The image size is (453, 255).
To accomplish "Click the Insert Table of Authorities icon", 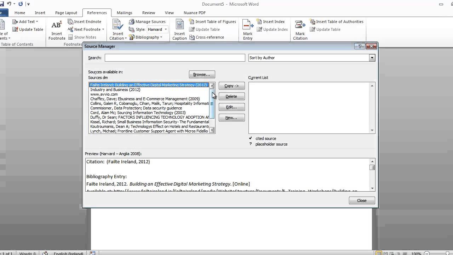I will tap(312, 22).
